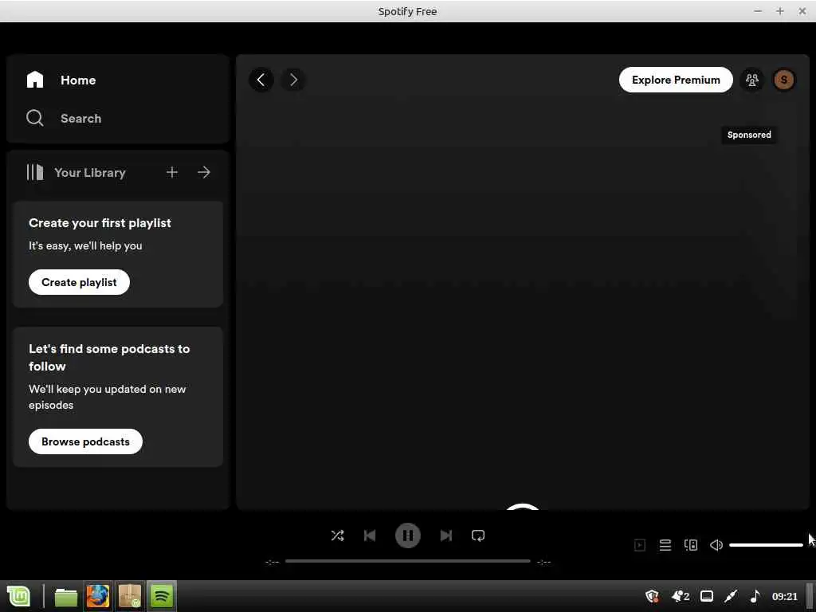The image size is (816, 612).
Task: Open package manager taskbar icon
Action: click(x=130, y=596)
